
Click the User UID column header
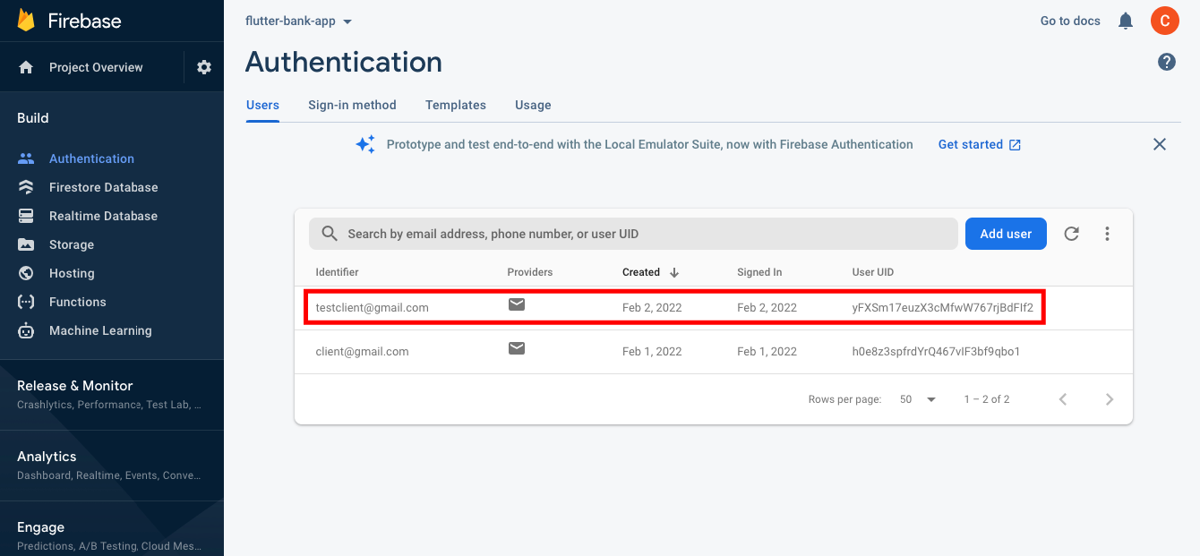(x=873, y=272)
